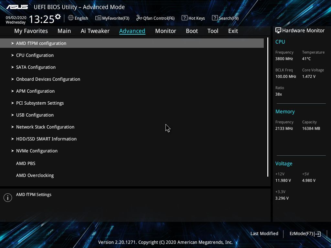
Task: Expand SATA Configuration arrow
Action: tap(13, 67)
